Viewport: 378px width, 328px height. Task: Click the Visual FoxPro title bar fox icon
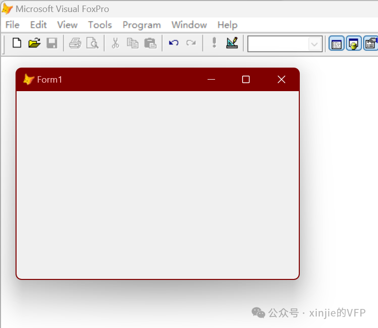pyautogui.click(x=7, y=9)
